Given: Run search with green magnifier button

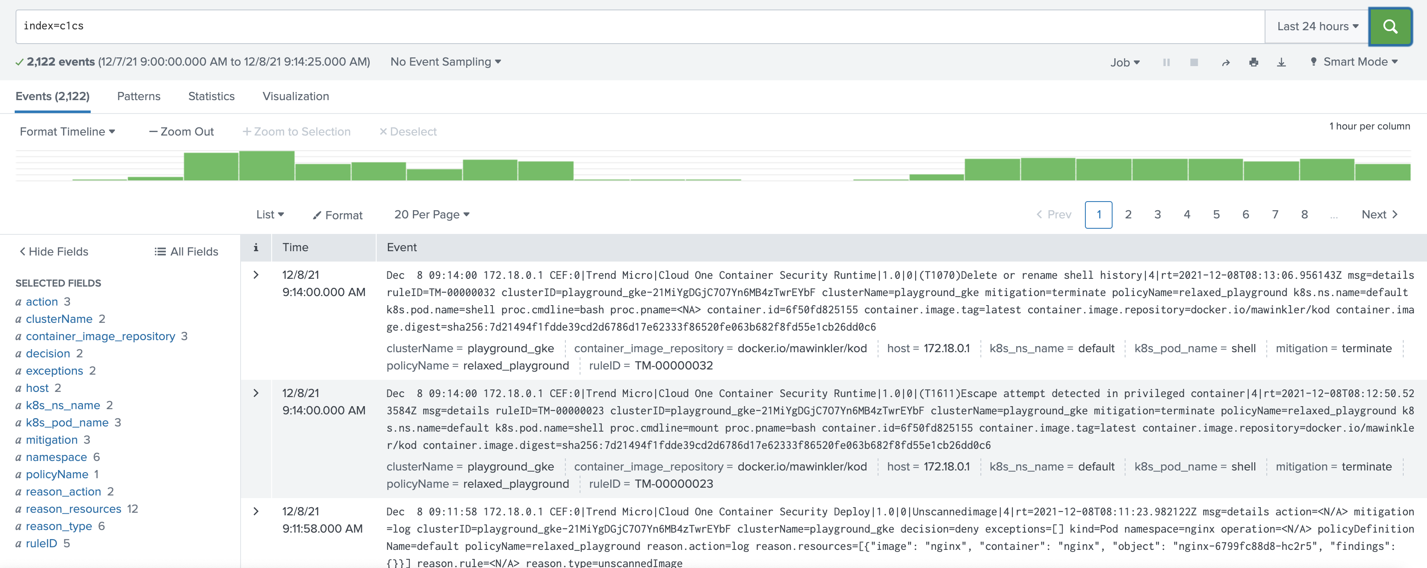Looking at the screenshot, I should click(1390, 26).
